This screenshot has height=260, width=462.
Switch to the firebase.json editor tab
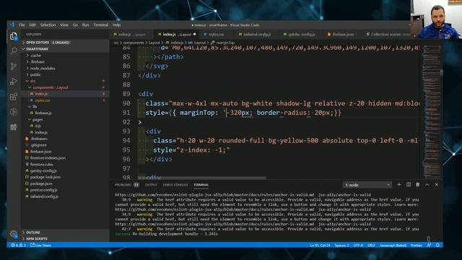(343, 35)
